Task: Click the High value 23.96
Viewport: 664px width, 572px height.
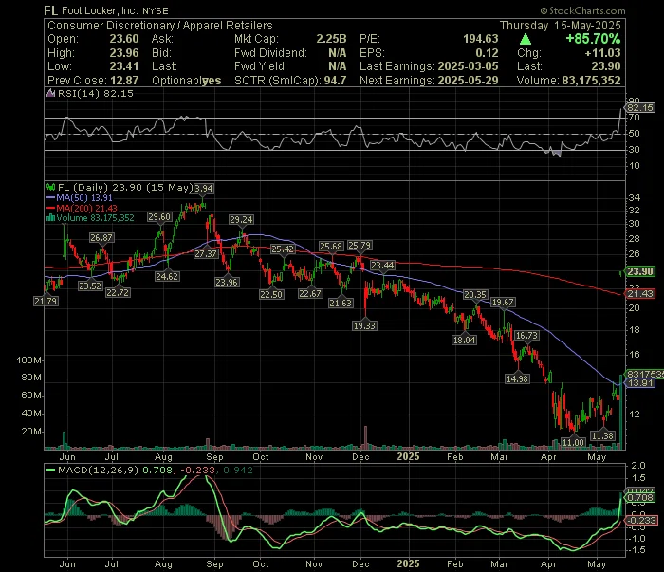Action: pos(124,53)
